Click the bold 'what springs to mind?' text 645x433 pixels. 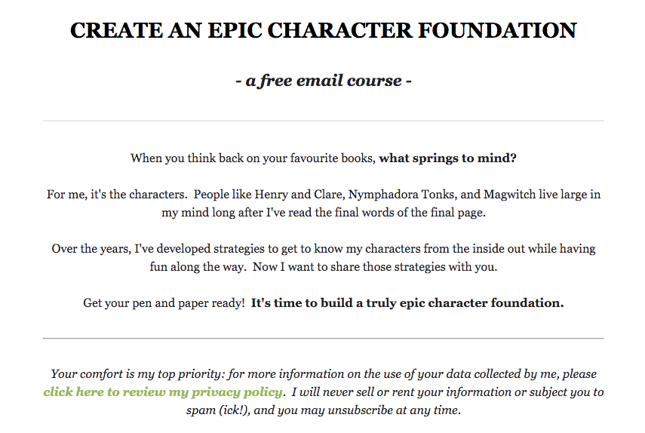[x=447, y=158]
